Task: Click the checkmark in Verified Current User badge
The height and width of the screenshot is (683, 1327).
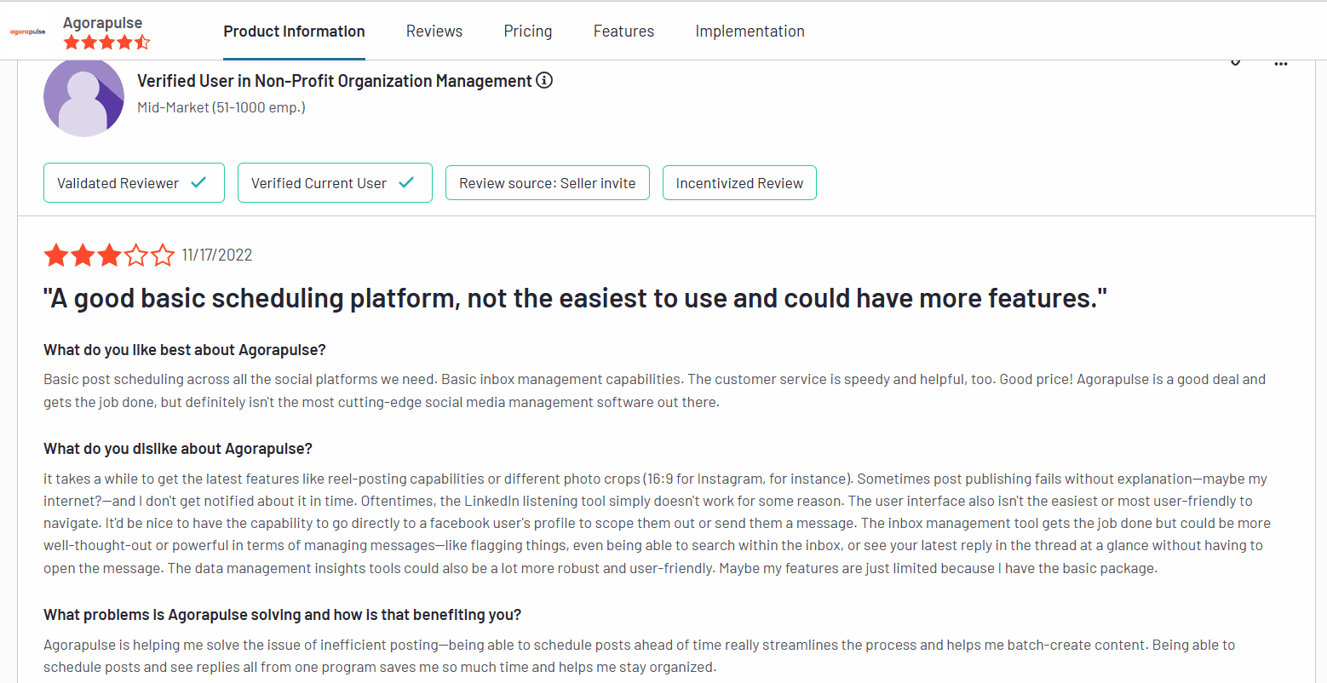Action: 406,182
